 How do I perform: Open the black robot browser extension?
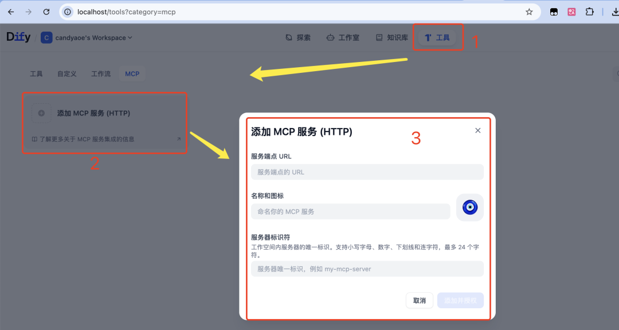click(x=554, y=12)
